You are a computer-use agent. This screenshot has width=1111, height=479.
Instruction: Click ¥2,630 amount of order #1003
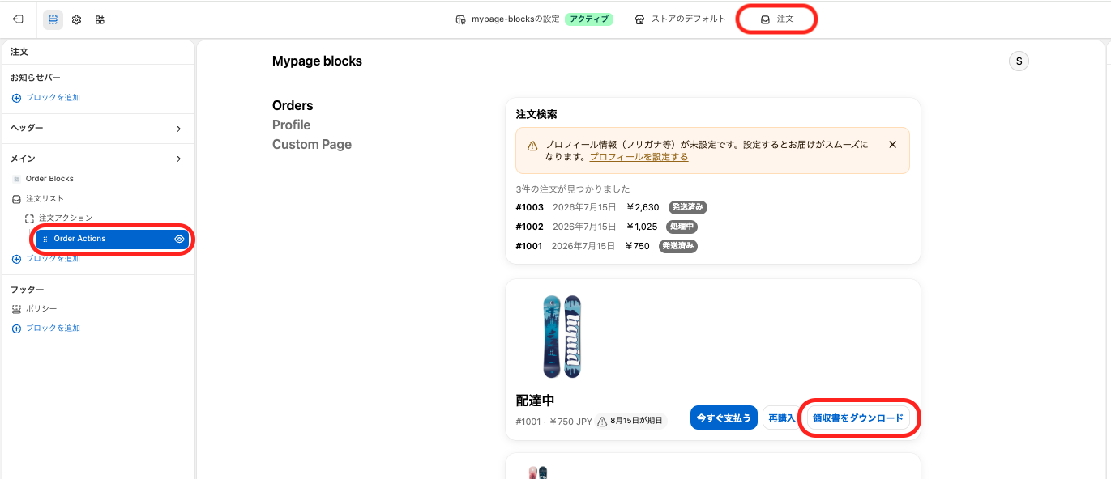click(643, 207)
